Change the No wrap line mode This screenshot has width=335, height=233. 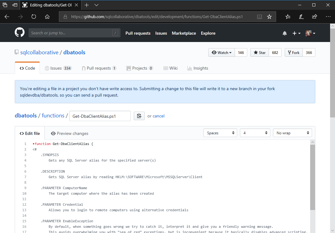(292, 133)
